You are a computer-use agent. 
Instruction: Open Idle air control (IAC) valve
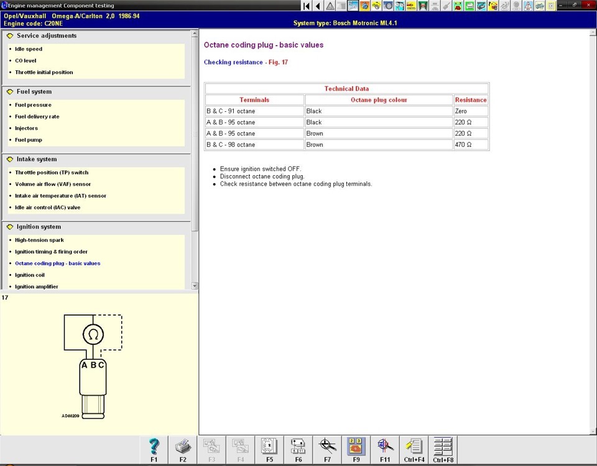tap(48, 208)
